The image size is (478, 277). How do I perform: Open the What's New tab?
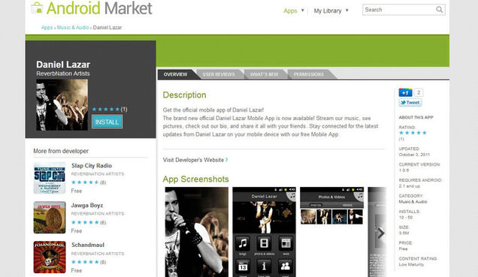(264, 74)
